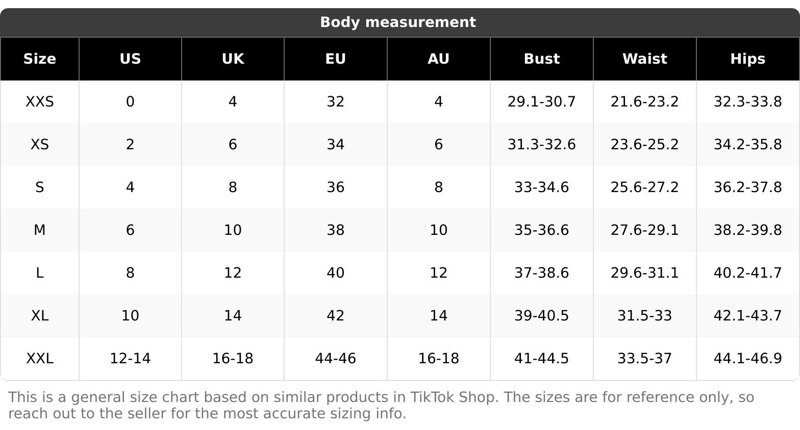Screen dimensions: 800x430
Task: Click the XL size cell
Action: (x=40, y=316)
